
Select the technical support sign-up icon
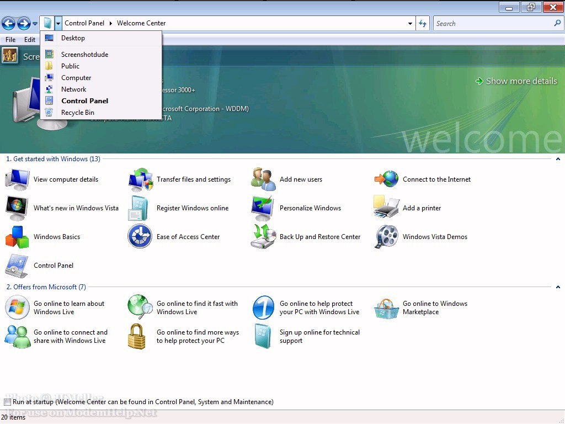(263, 336)
